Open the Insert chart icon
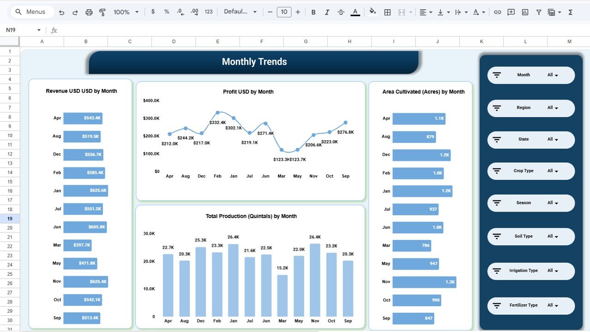This screenshot has height=332, width=590. (x=525, y=12)
